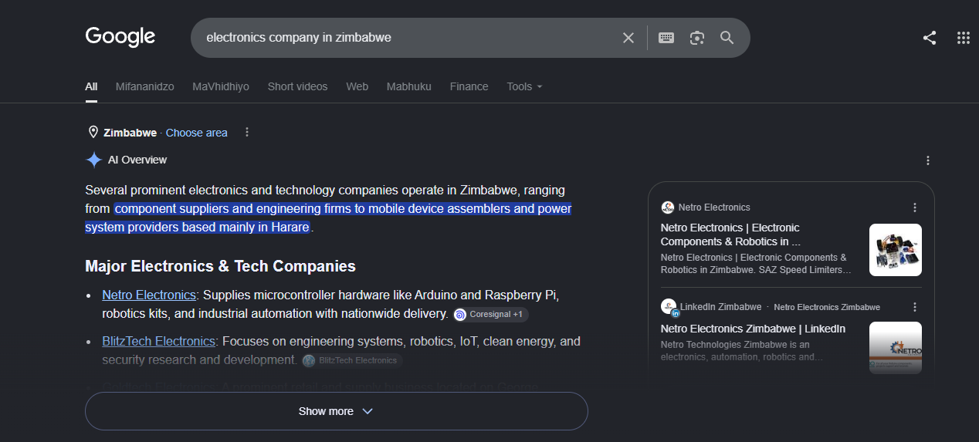Image resolution: width=979 pixels, height=442 pixels.
Task: Search by image with Google Lens
Action: [x=697, y=38]
